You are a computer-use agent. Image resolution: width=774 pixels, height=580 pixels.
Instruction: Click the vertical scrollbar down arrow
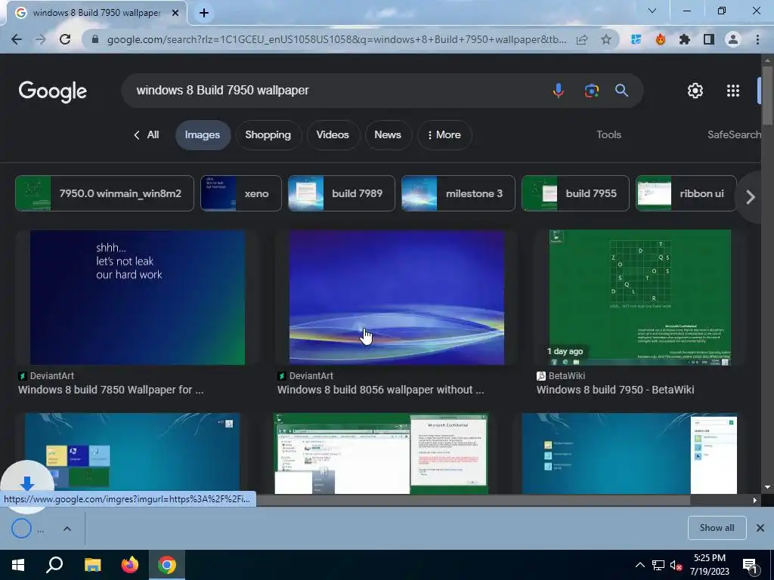point(767,487)
